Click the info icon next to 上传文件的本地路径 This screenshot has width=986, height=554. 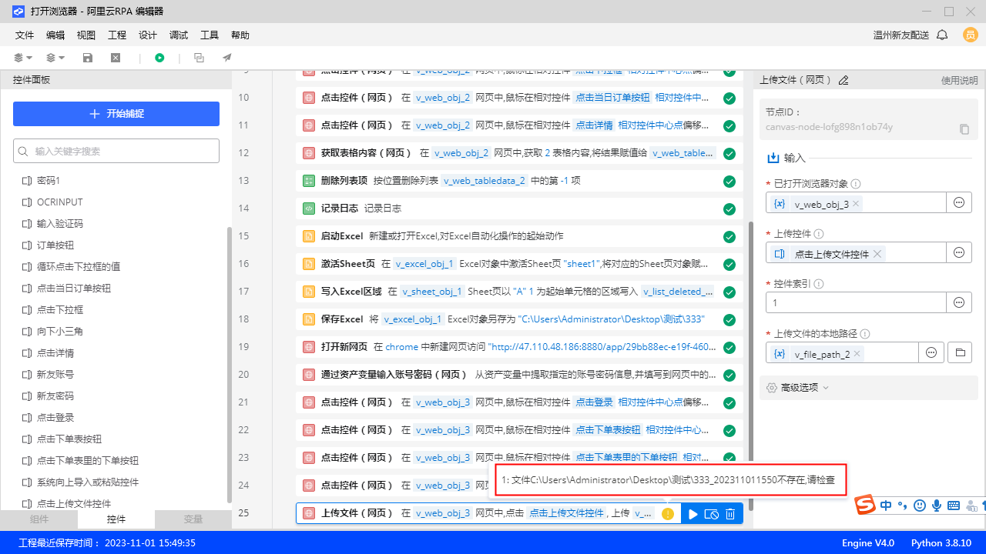tap(866, 334)
